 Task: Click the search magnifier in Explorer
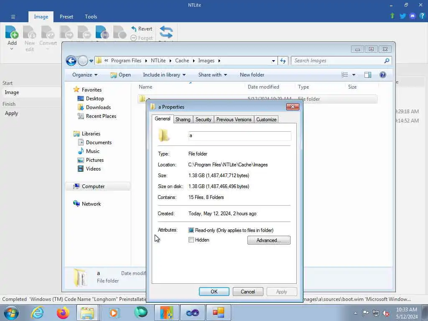(387, 61)
